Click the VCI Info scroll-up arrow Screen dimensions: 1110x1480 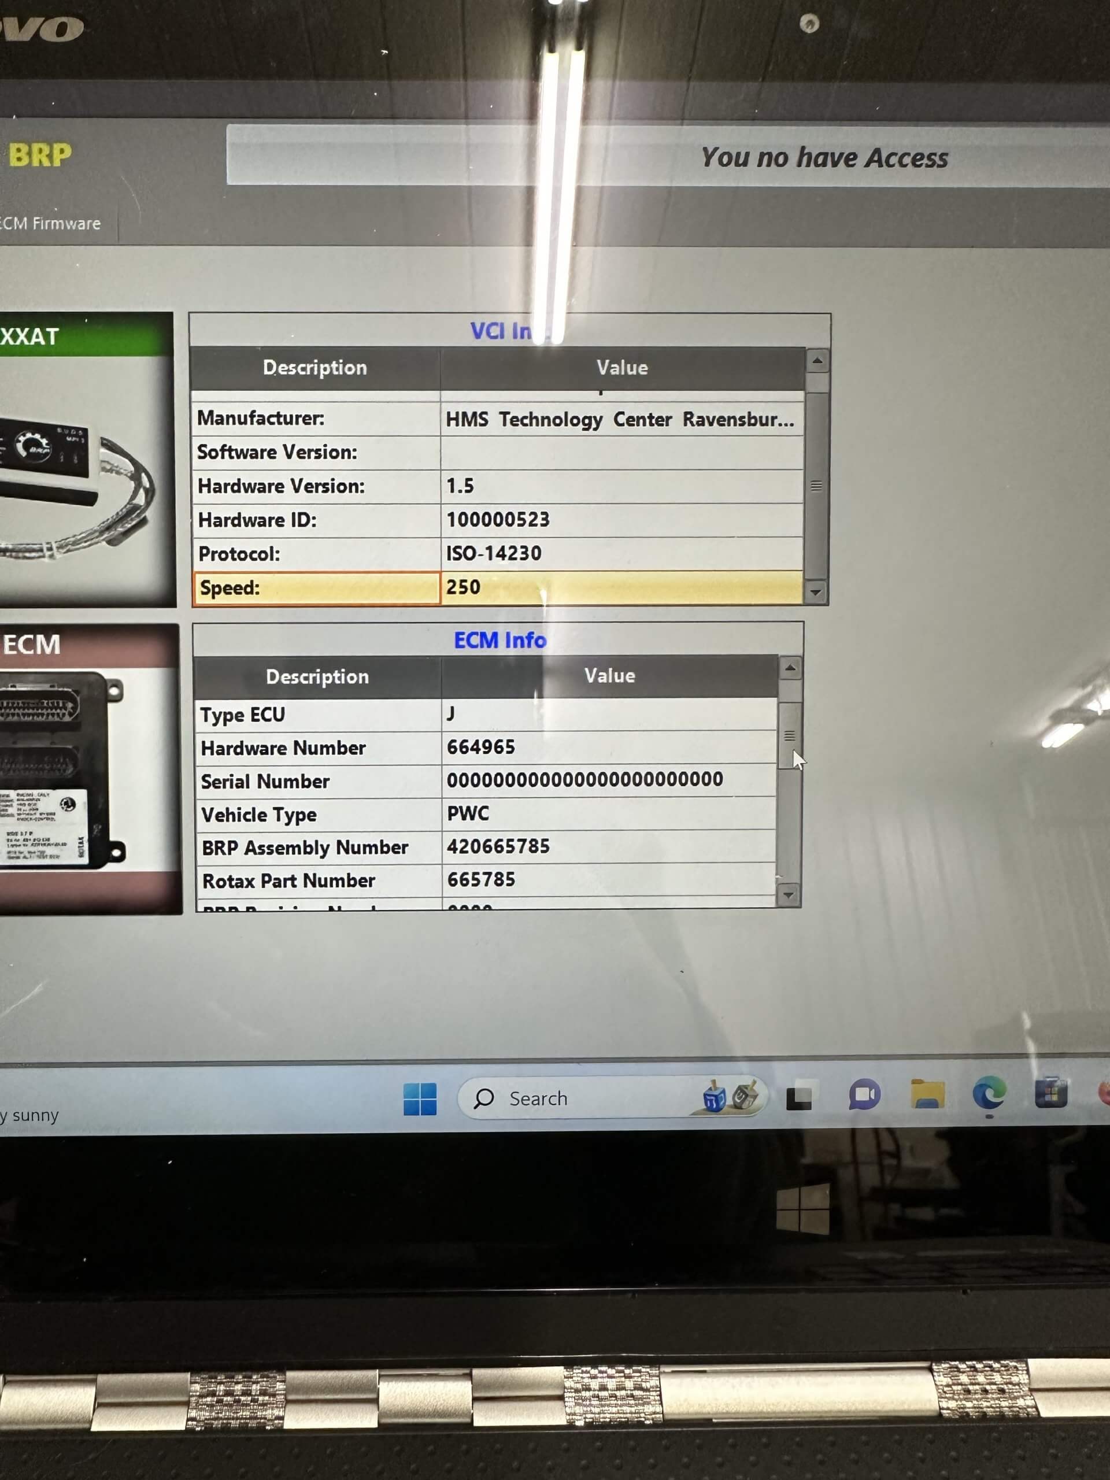pyautogui.click(x=816, y=361)
